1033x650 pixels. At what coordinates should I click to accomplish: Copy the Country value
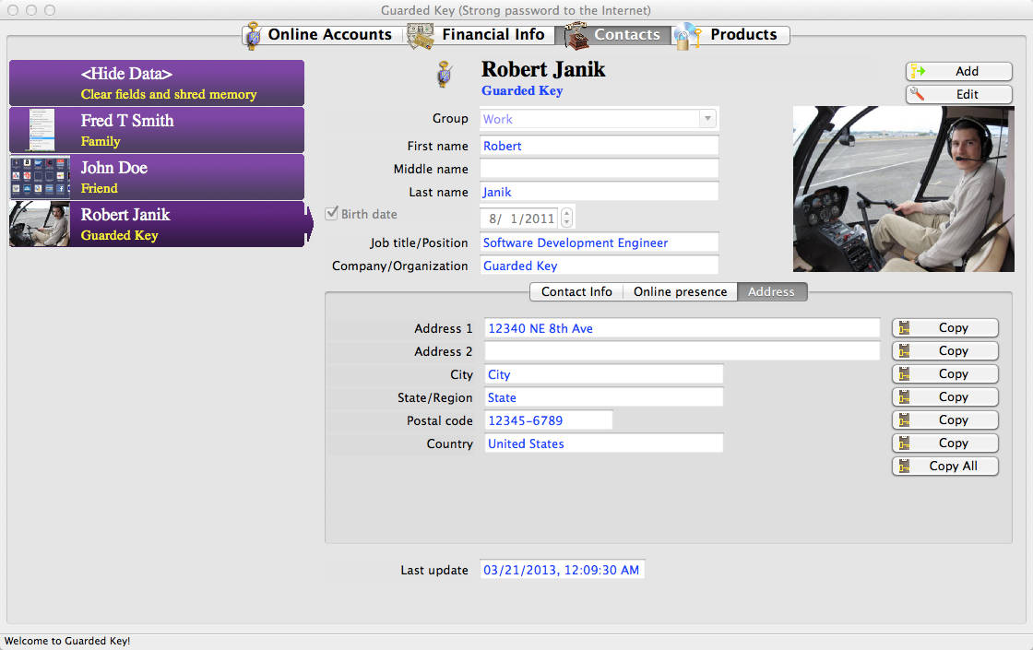[x=945, y=443]
